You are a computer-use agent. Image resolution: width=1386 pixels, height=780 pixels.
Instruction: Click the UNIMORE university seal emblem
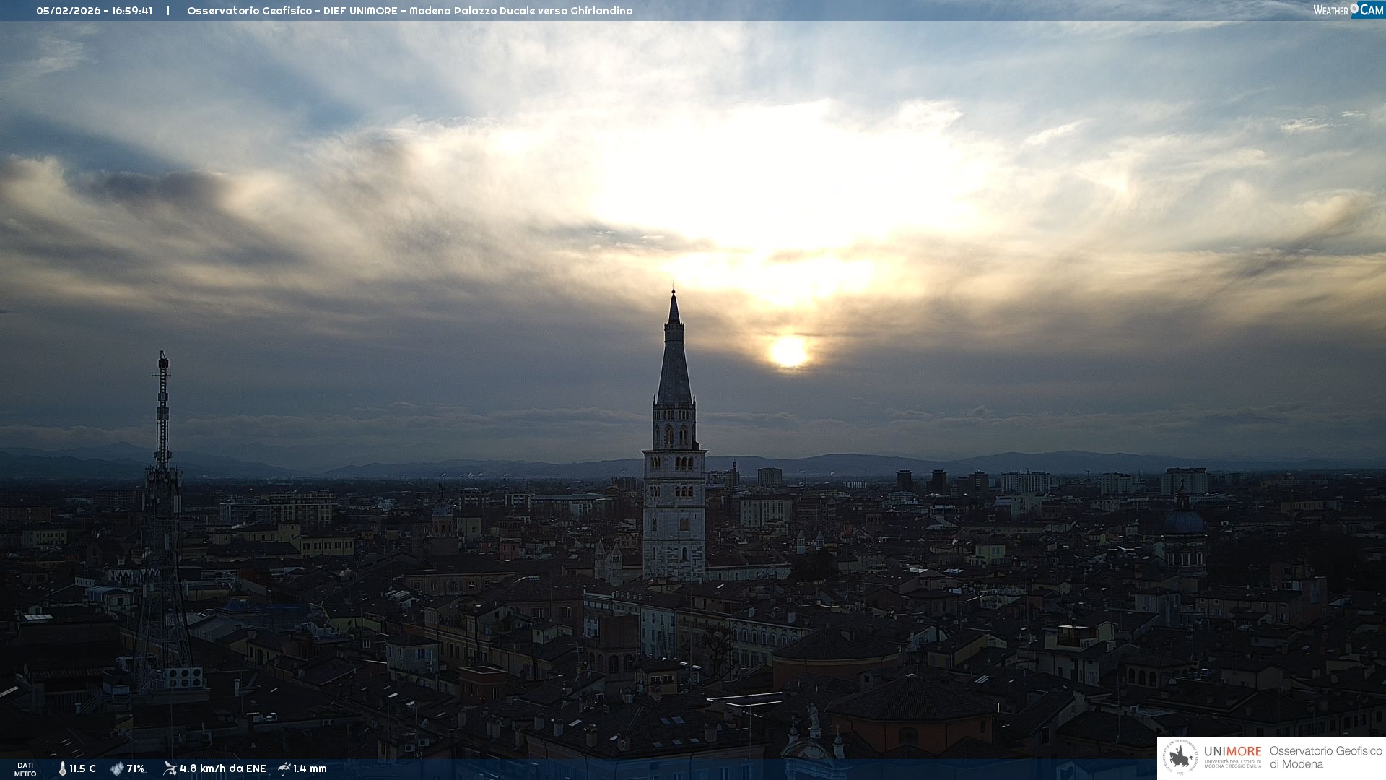[x=1181, y=757]
